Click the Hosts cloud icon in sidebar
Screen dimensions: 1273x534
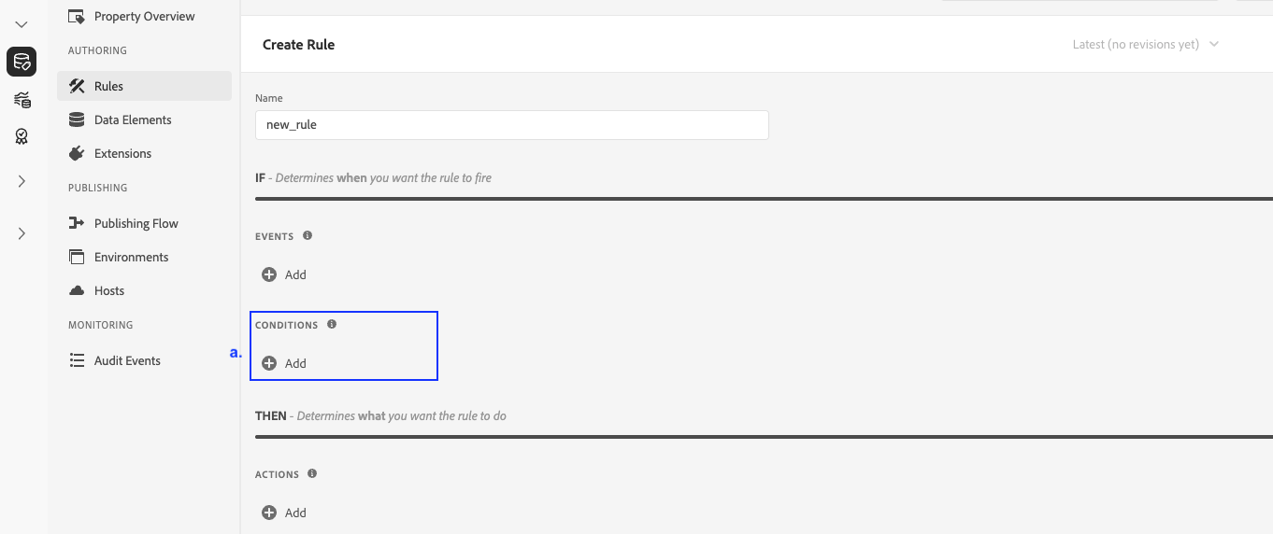pos(78,290)
